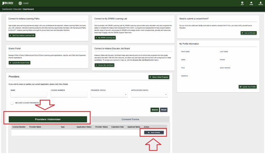265x154 pixels.
Task: Click the IN.gov logo
Action: 7,3
